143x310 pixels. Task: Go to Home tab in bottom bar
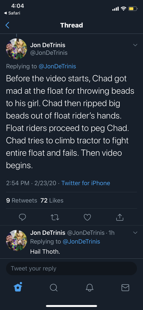pyautogui.click(x=18, y=287)
